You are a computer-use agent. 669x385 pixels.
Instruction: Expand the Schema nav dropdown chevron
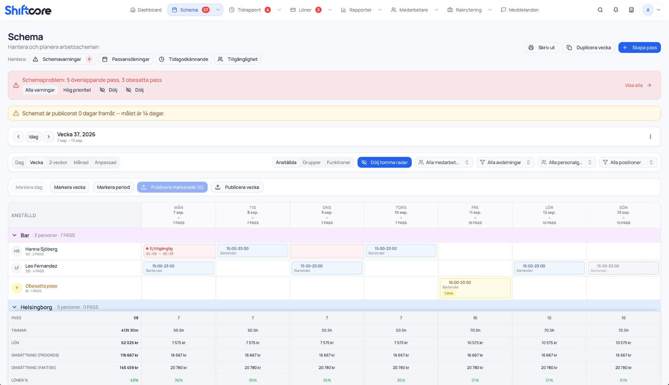(218, 10)
